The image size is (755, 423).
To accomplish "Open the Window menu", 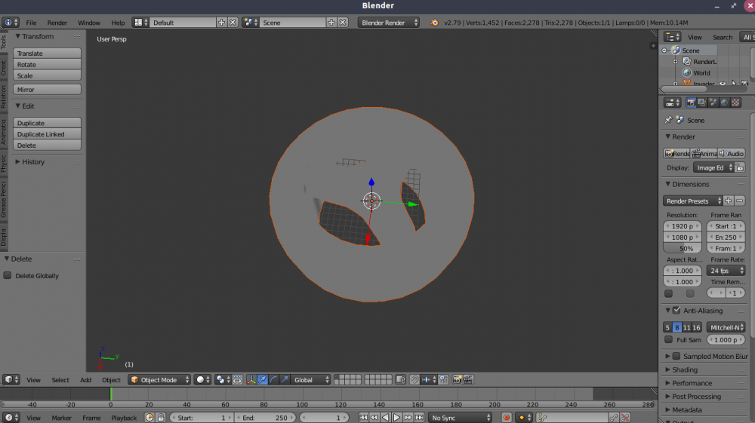I will [88, 23].
